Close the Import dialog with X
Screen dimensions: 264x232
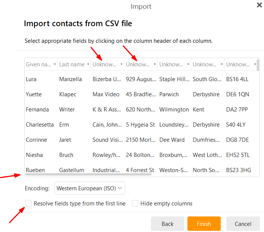259,5
